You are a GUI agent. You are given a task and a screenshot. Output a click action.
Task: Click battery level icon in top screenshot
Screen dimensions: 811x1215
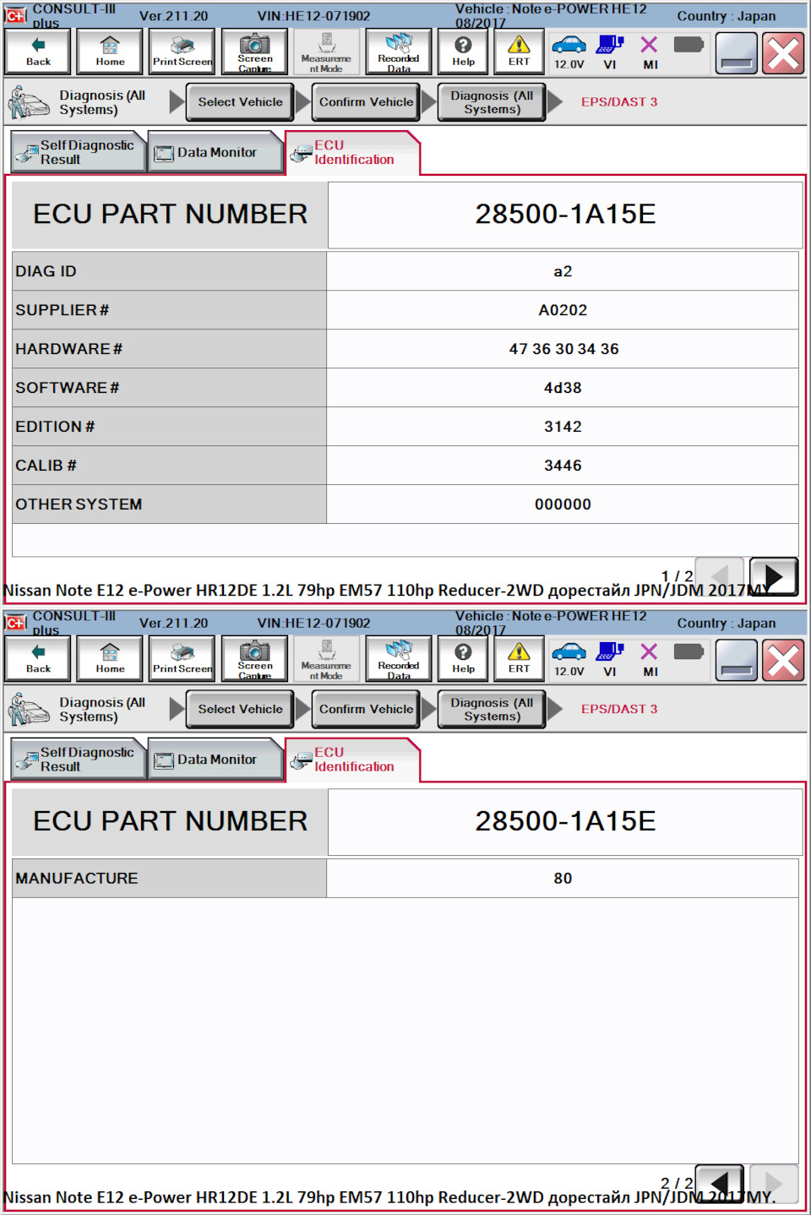click(x=689, y=44)
